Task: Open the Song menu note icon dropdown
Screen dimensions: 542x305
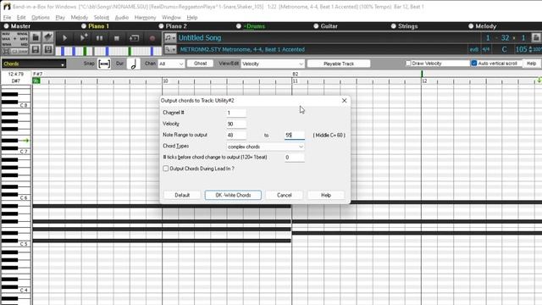Action: (169, 37)
